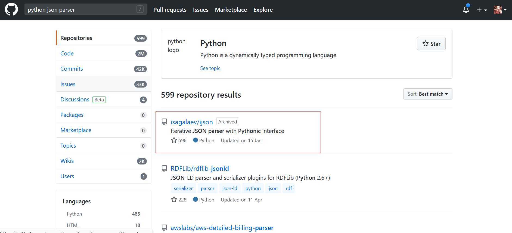Image resolution: width=512 pixels, height=233 pixels.
Task: Select the Issues filter in sidebar
Action: coord(104,84)
